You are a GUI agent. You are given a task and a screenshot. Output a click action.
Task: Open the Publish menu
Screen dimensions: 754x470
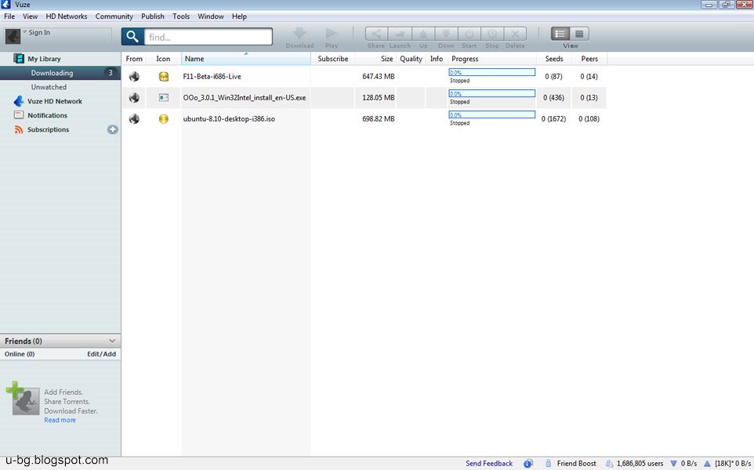(x=152, y=16)
